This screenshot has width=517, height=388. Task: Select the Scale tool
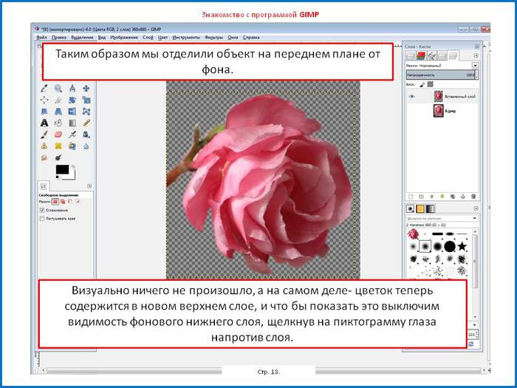(x=86, y=100)
